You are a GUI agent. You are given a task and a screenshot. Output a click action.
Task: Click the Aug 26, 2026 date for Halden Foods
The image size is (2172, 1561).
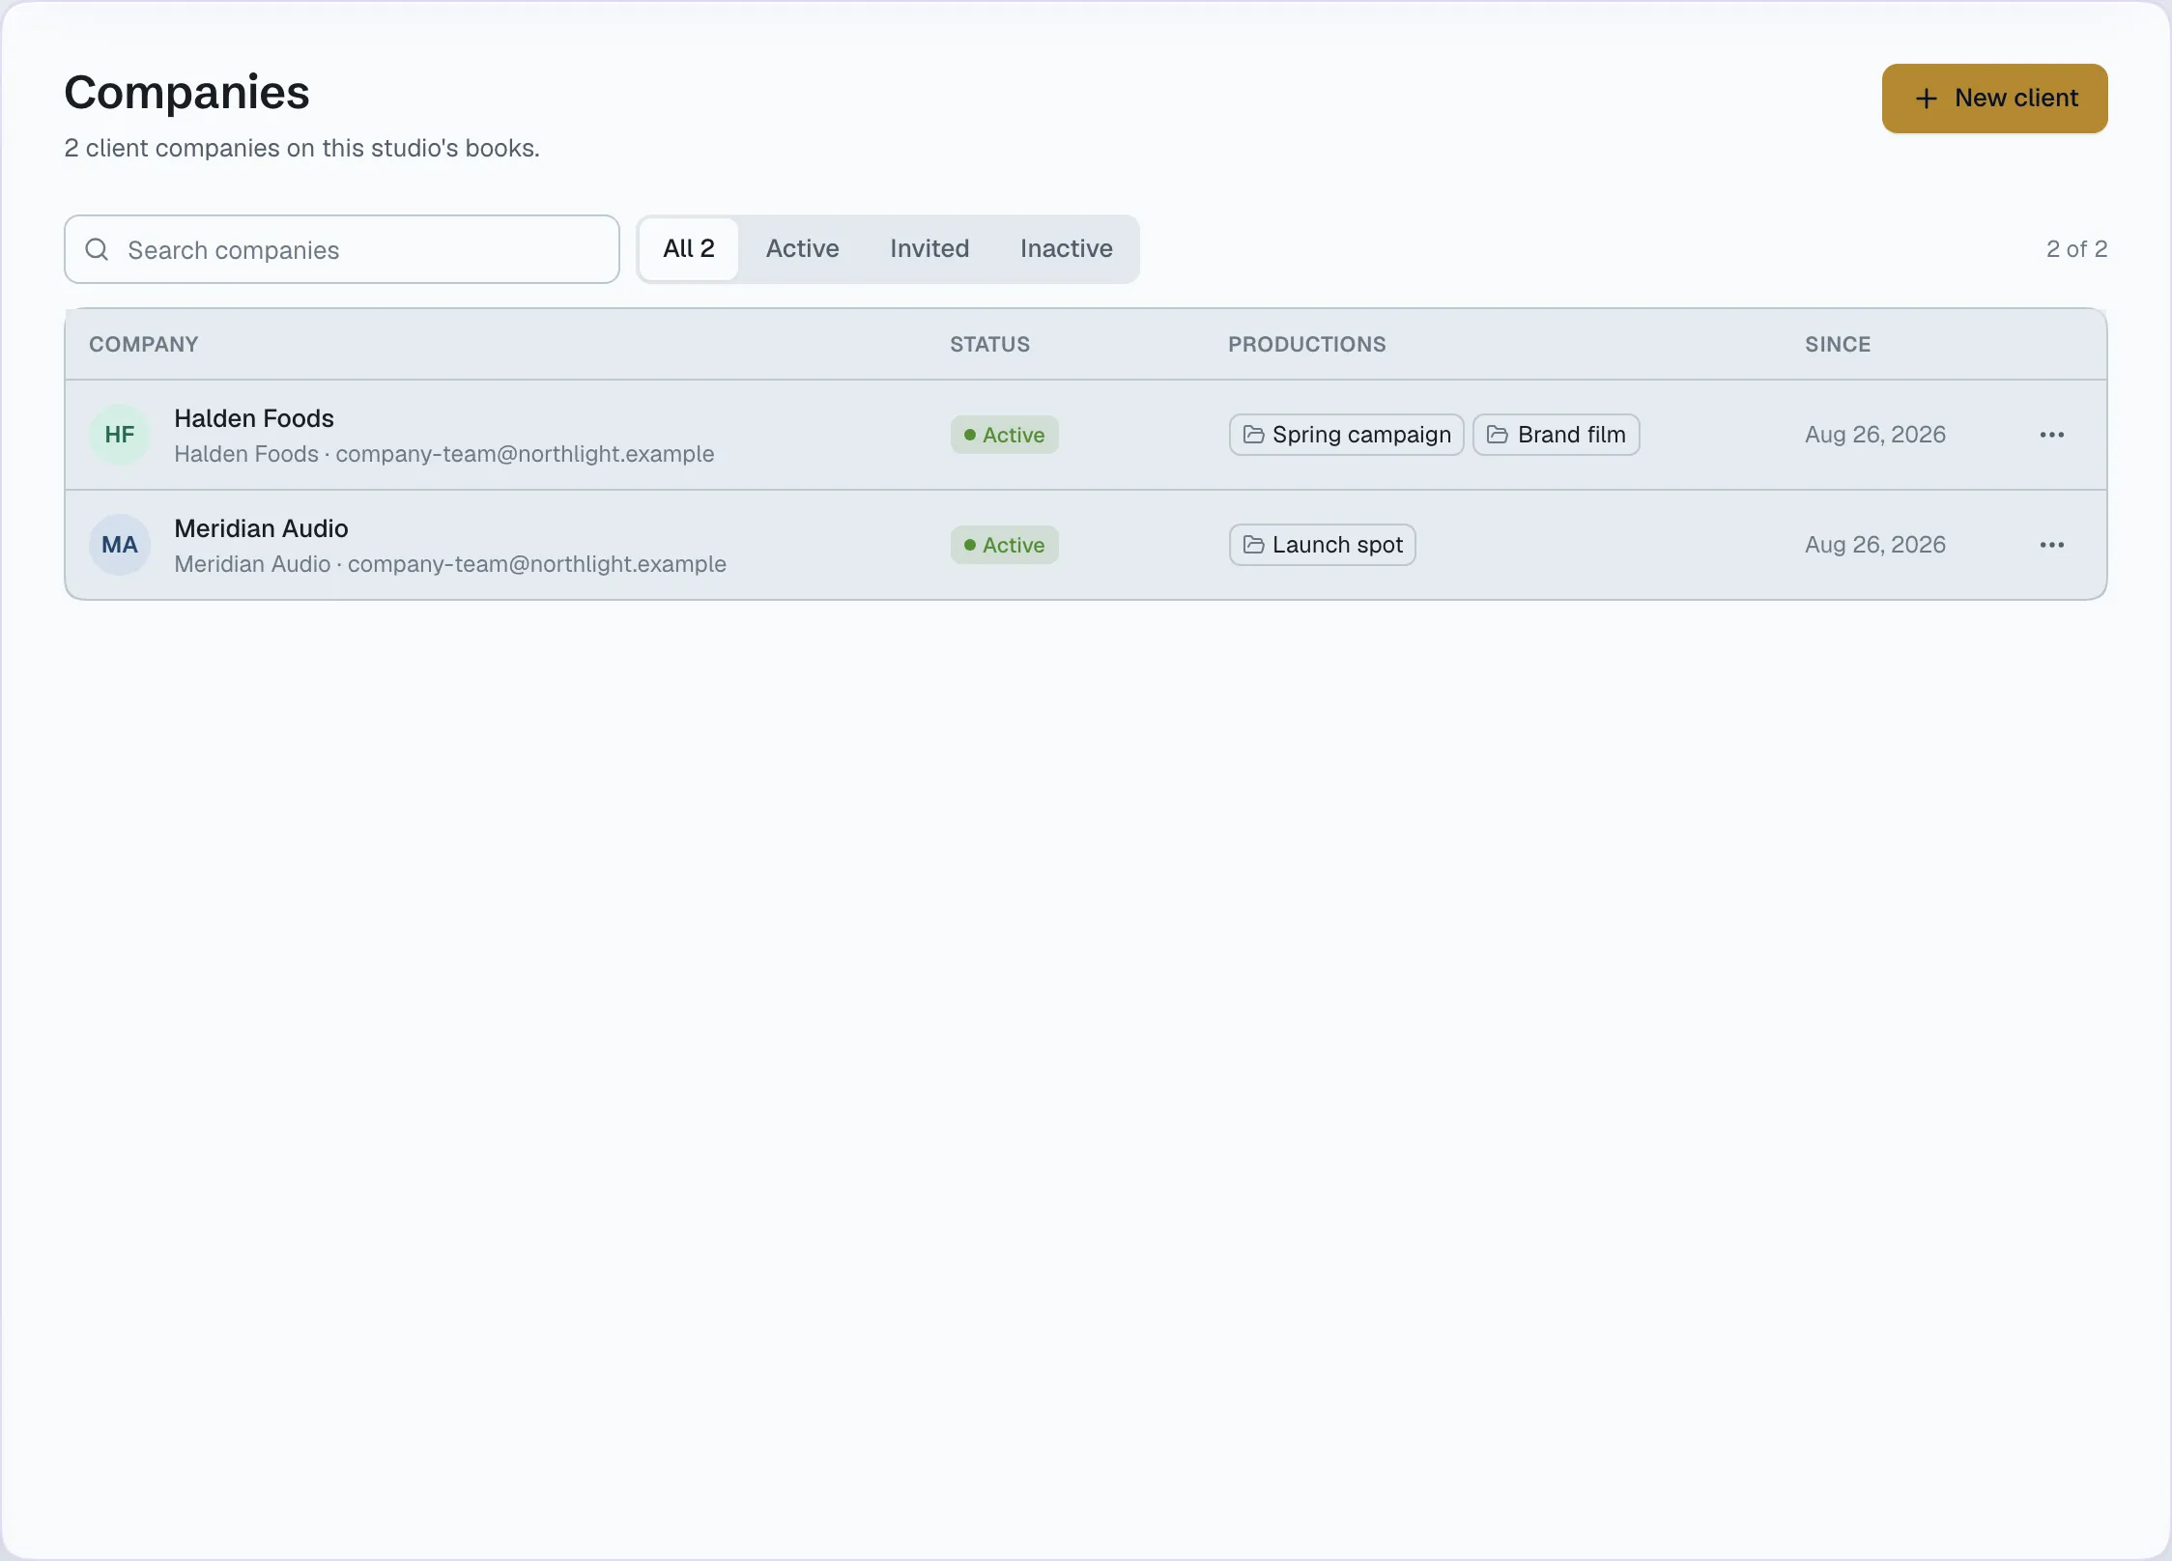coord(1875,435)
